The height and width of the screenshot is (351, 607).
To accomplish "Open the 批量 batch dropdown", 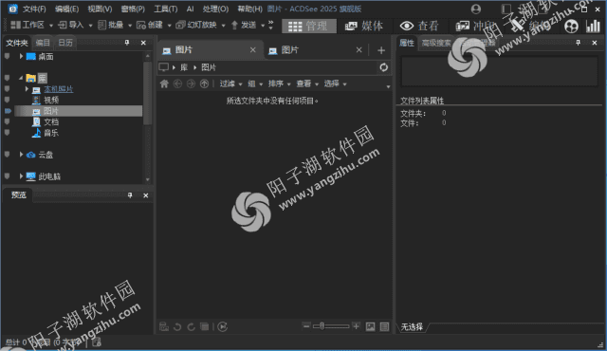I will [x=130, y=26].
